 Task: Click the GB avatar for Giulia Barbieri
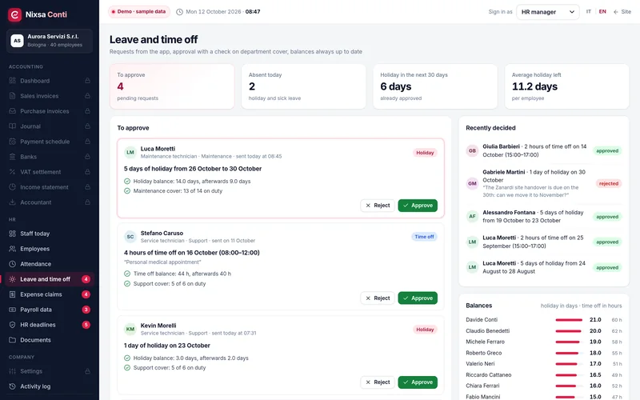tap(472, 150)
